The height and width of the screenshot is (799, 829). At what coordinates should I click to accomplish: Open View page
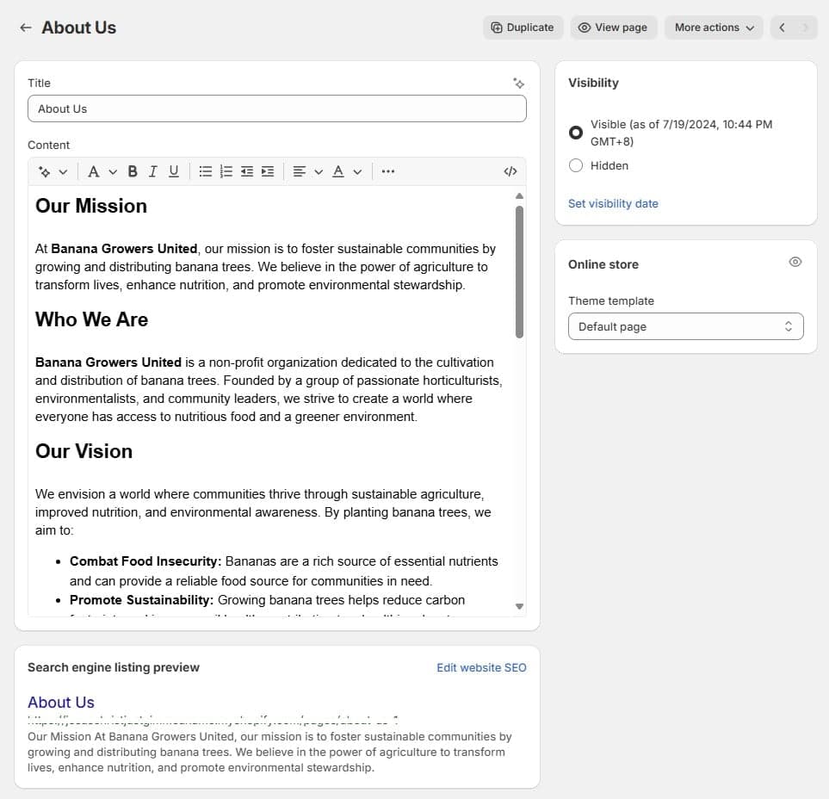tap(613, 28)
